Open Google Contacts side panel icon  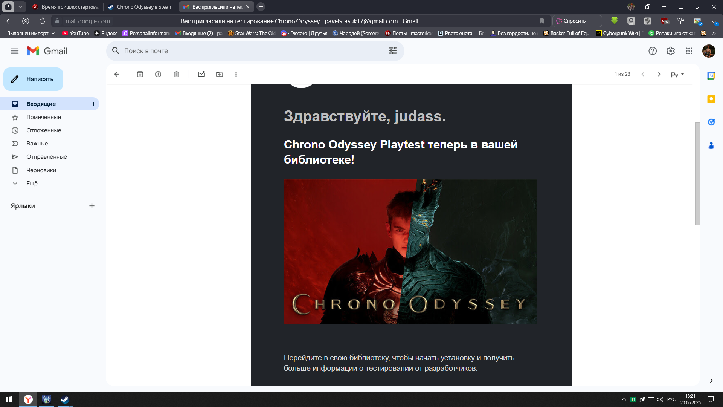711,145
